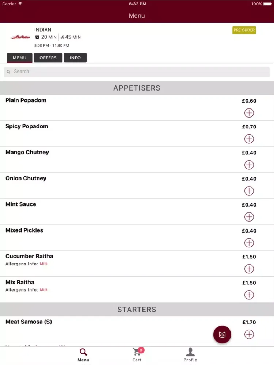The image size is (274, 365).
Task: Add Mint Sauce to order
Action: [249, 217]
